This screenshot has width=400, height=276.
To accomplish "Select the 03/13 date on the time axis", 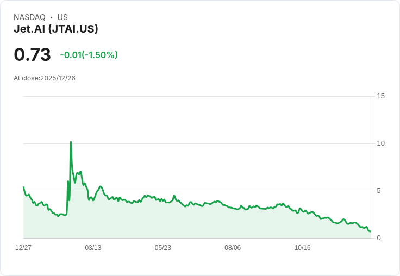I will click(93, 248).
